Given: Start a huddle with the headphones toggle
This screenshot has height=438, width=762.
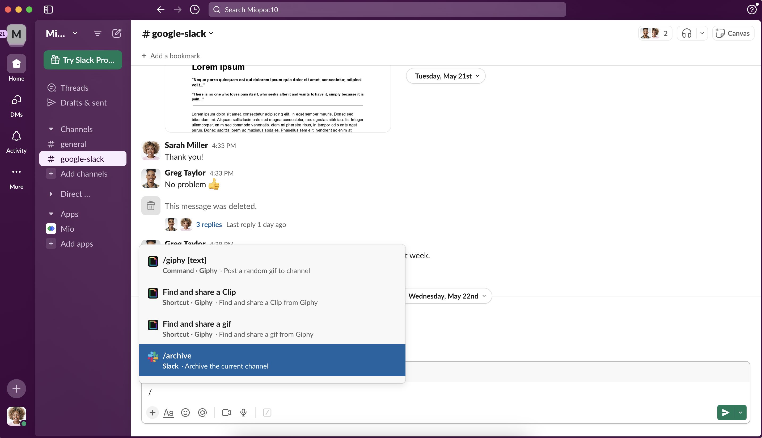Looking at the screenshot, I should click(x=687, y=33).
